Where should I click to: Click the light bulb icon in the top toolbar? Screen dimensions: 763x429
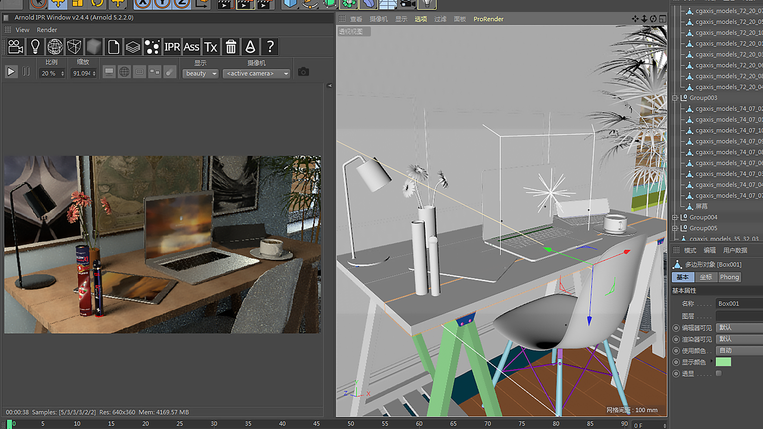pyautogui.click(x=426, y=4)
